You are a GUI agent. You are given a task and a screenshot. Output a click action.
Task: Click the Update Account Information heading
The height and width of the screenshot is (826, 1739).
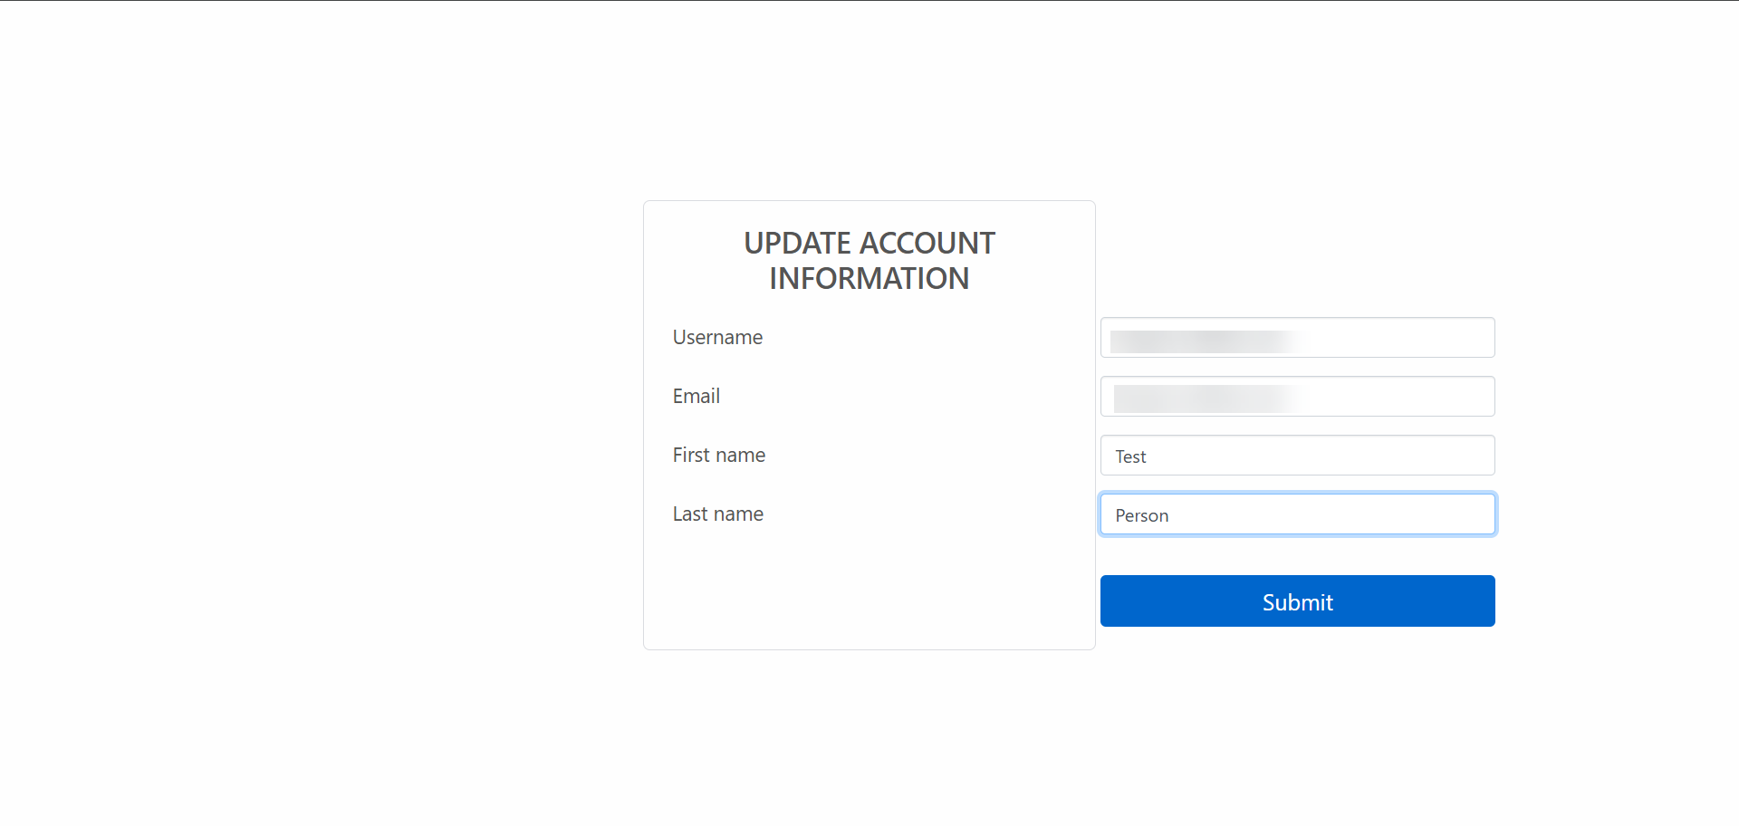(869, 261)
